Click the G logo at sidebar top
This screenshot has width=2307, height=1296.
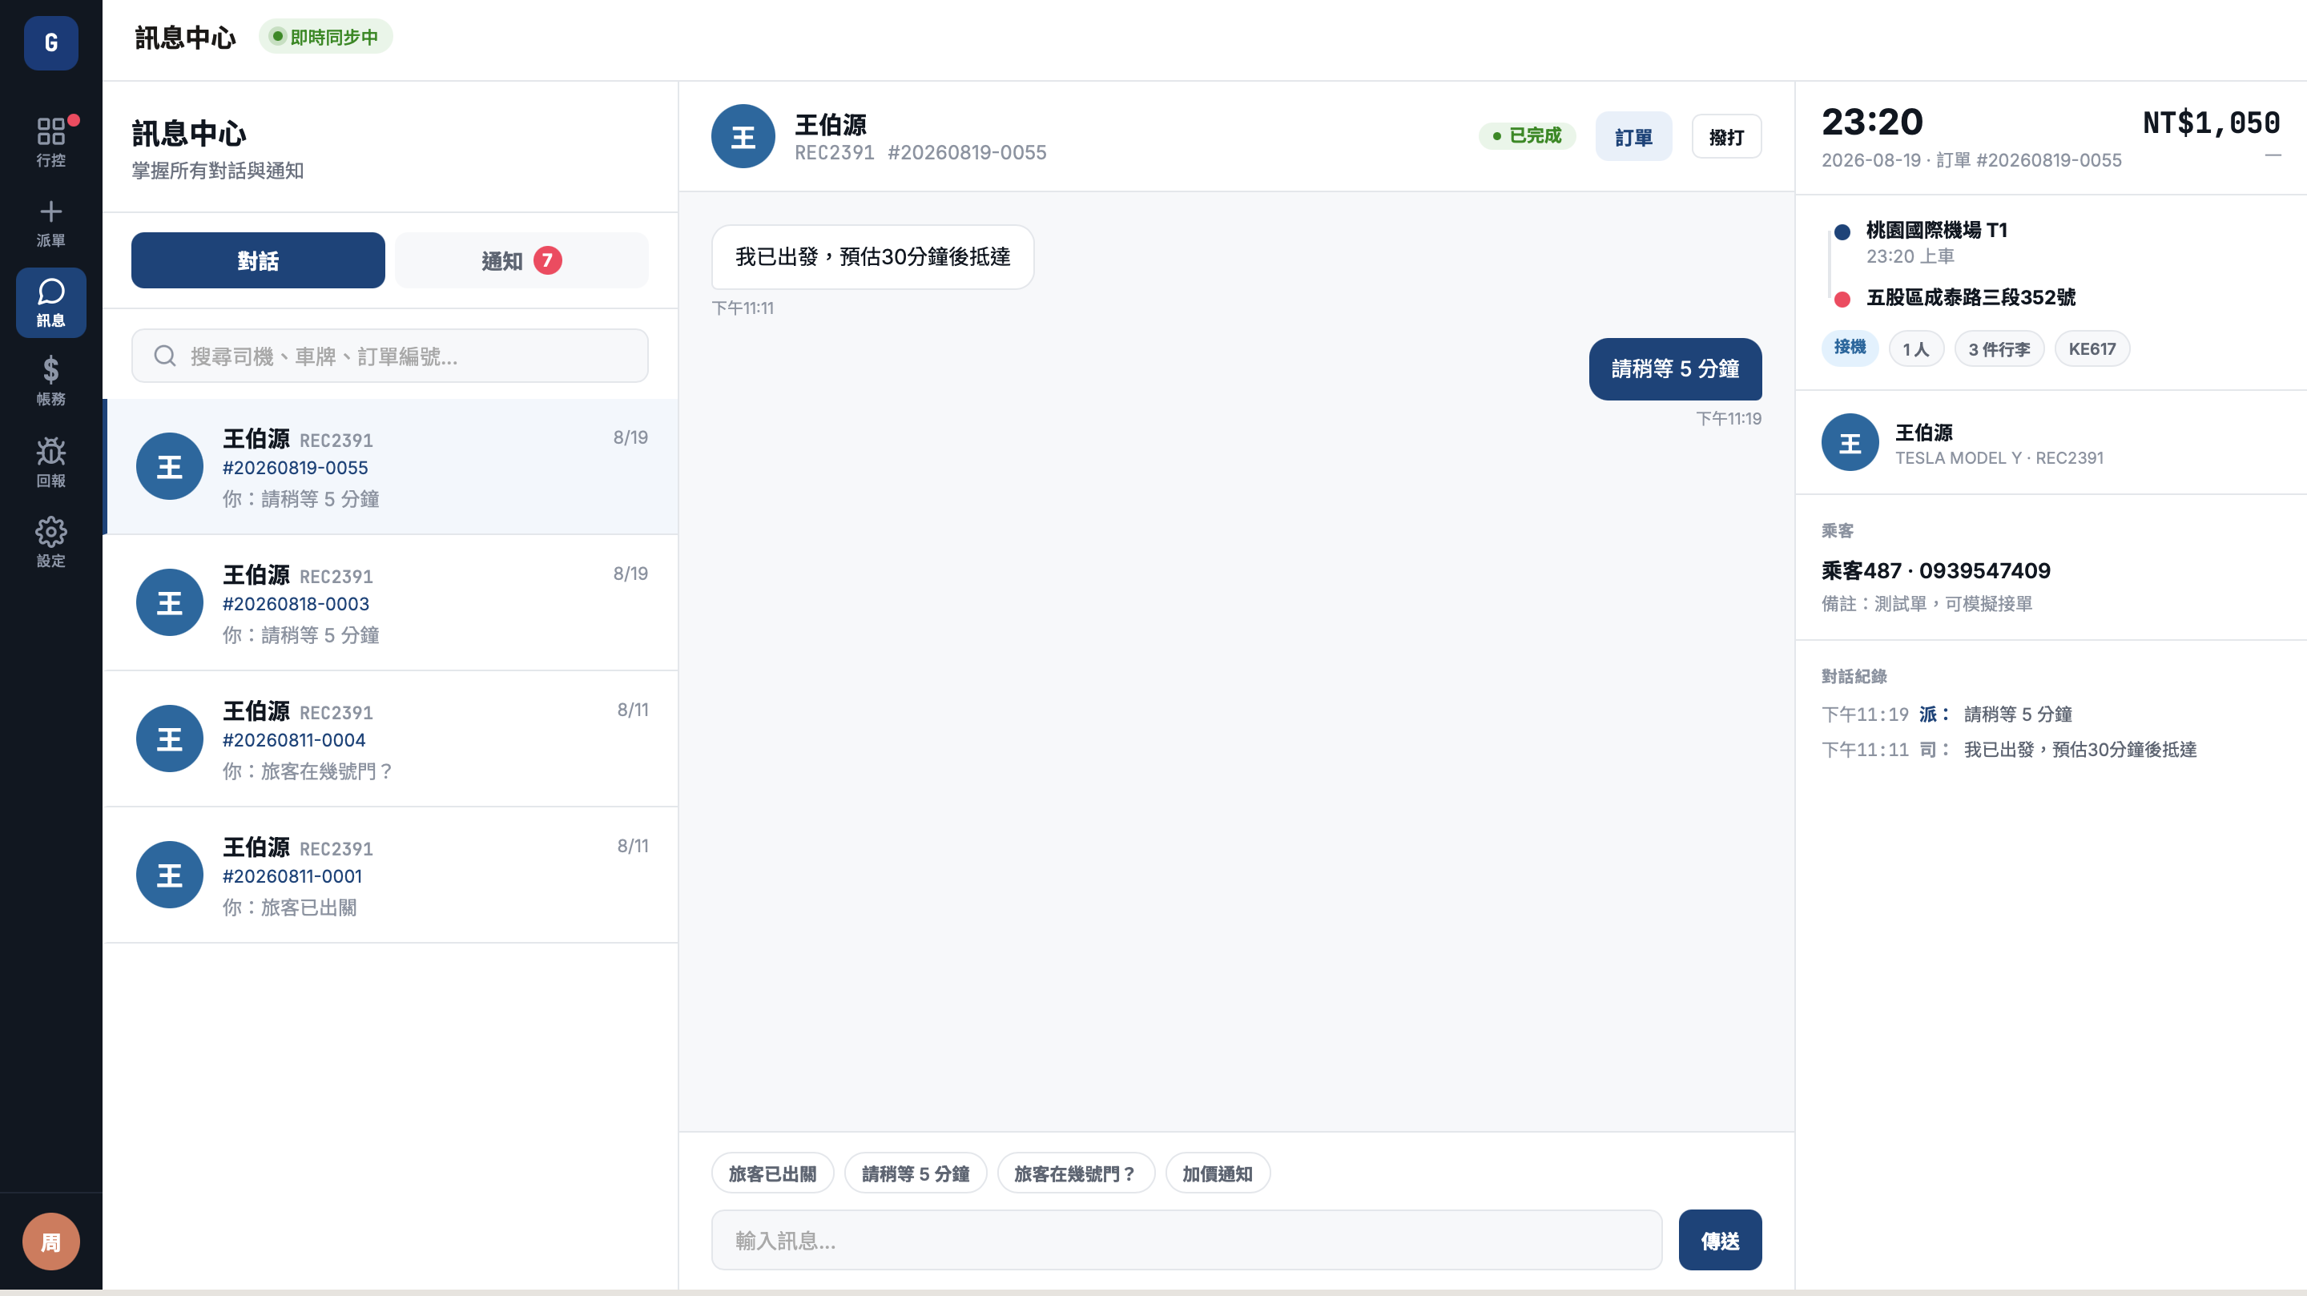[51, 42]
